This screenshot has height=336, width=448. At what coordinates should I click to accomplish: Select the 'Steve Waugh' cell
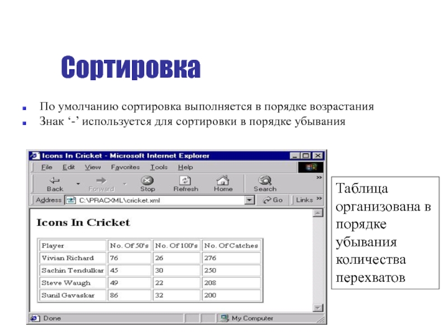(73, 283)
